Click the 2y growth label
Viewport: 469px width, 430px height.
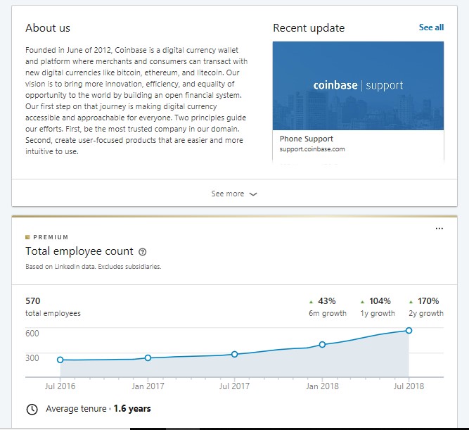426,313
